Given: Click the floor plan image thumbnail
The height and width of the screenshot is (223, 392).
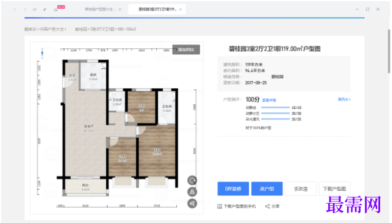Looking at the screenshot, I should [117, 128].
